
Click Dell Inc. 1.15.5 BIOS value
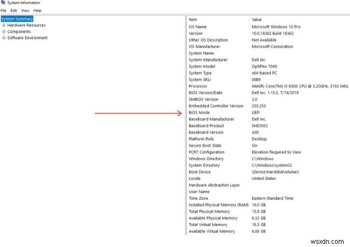coord(275,93)
